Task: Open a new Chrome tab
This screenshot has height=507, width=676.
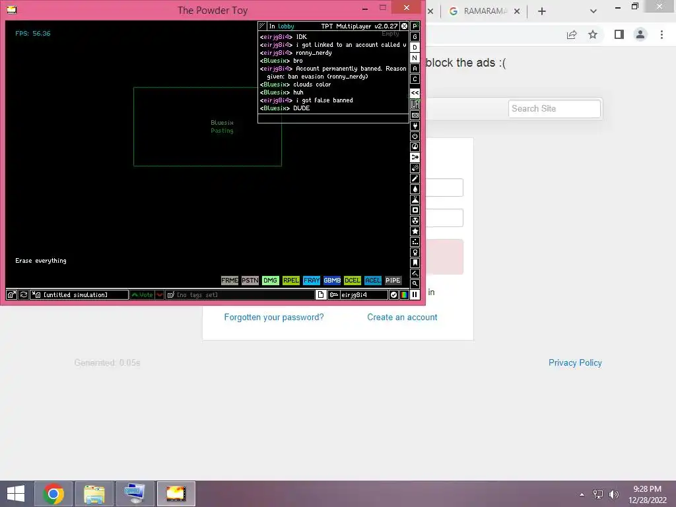Action: [x=542, y=11]
